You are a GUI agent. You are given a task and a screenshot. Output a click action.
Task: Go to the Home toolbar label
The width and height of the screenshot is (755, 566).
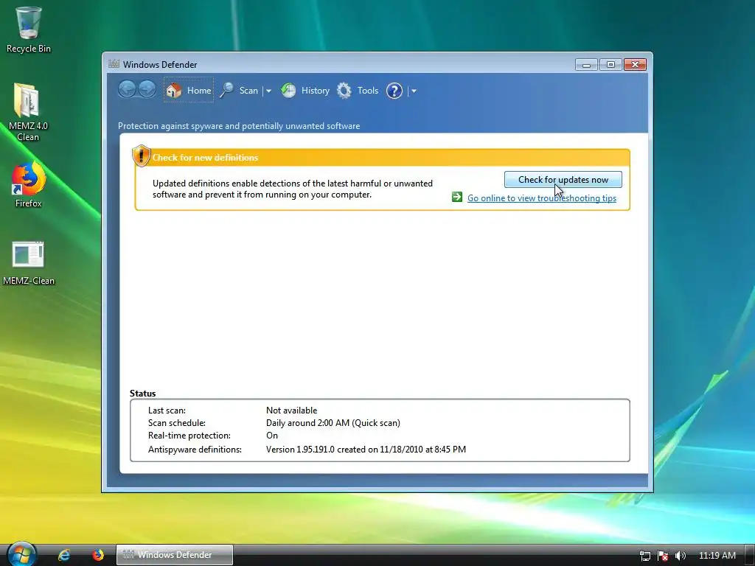pos(199,91)
